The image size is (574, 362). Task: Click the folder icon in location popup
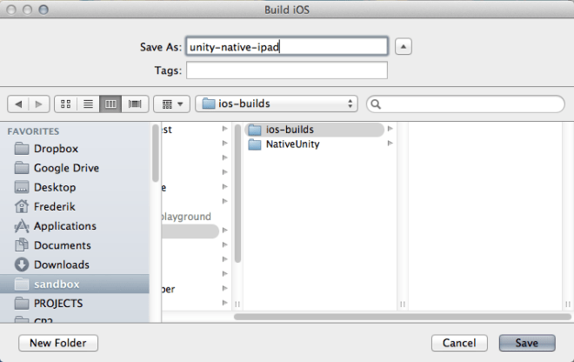point(209,104)
